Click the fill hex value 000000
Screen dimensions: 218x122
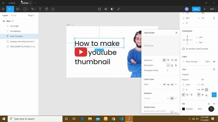pos(189,109)
